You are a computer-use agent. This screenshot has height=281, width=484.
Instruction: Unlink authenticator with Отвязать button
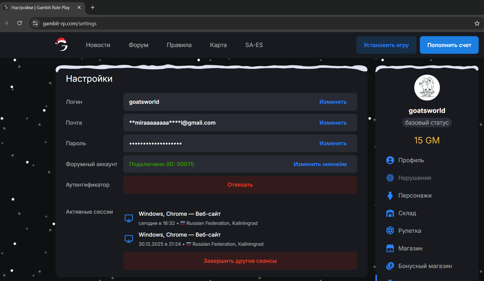click(x=240, y=185)
